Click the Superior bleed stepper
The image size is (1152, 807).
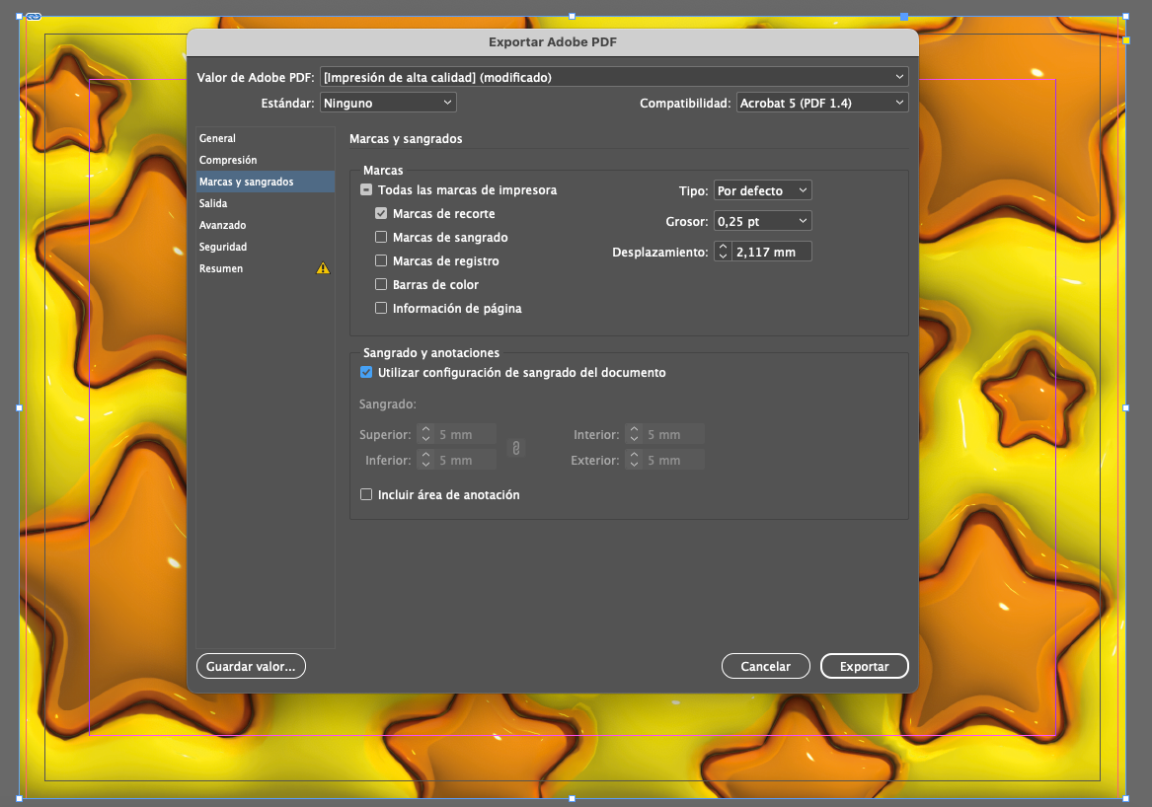(x=425, y=434)
